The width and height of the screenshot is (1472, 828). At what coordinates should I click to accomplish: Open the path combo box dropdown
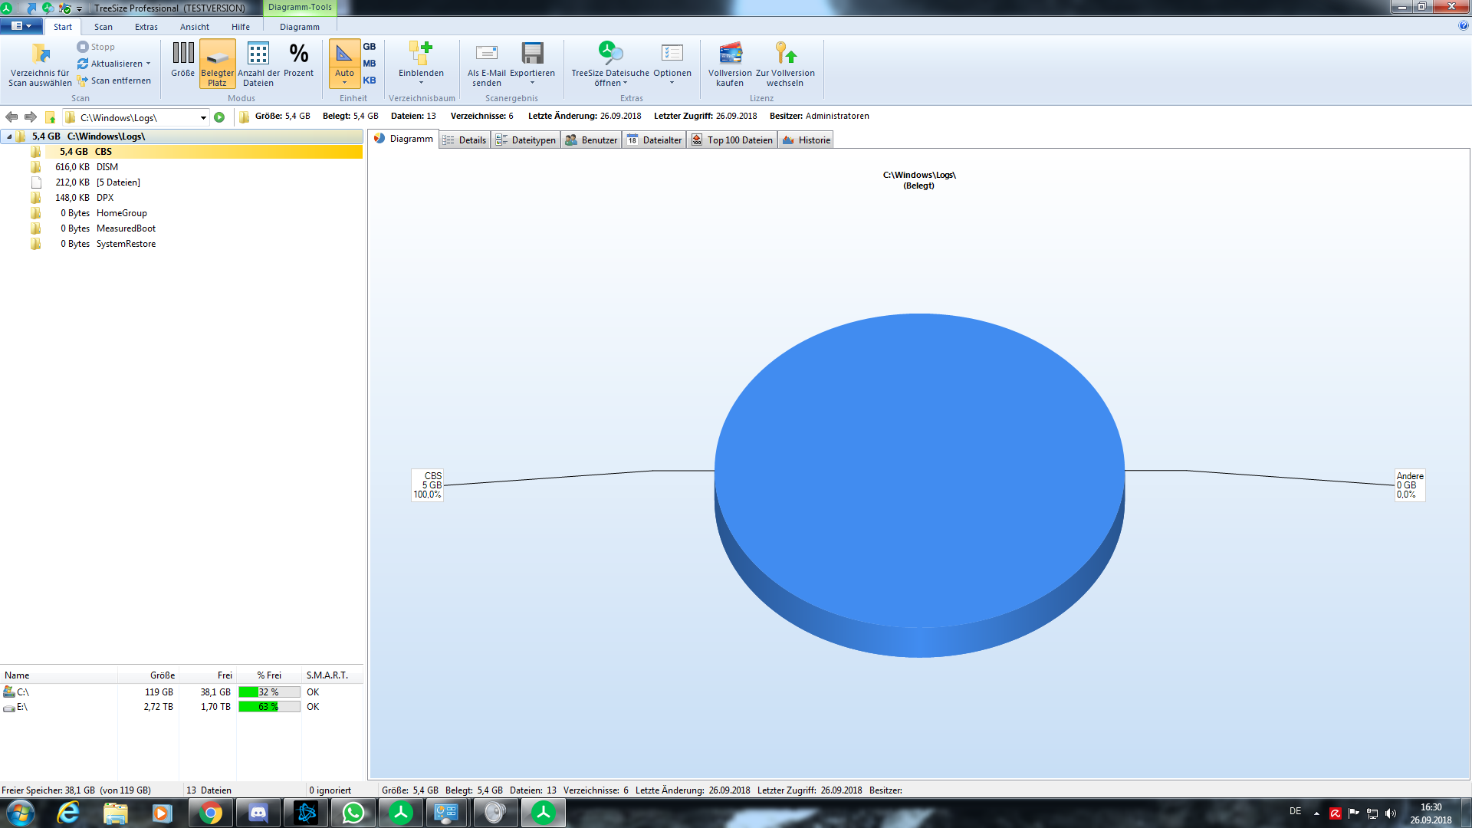point(203,118)
